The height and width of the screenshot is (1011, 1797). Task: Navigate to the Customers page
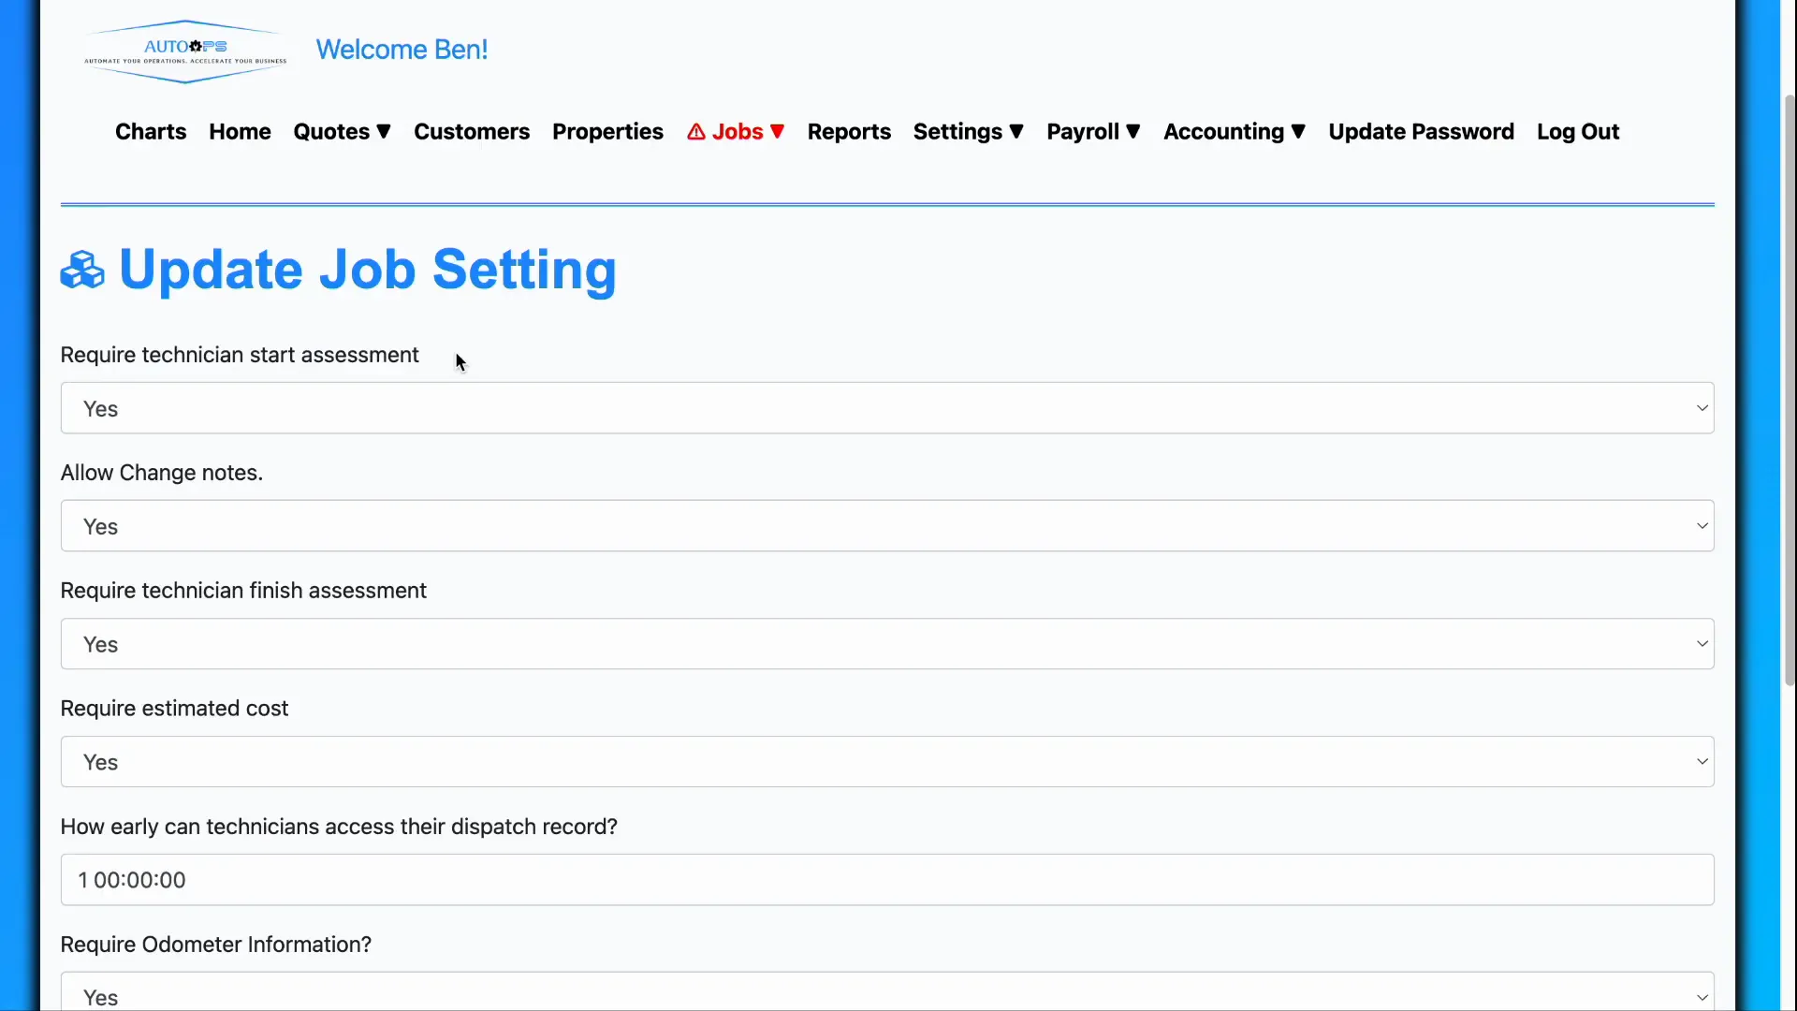click(472, 131)
